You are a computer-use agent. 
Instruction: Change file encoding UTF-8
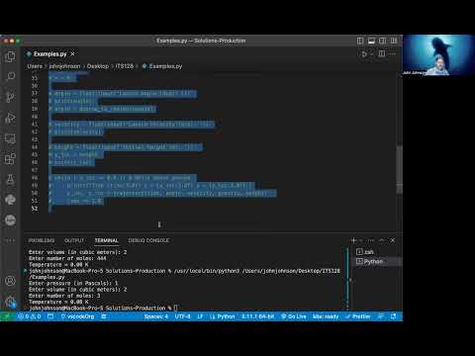coord(182,316)
